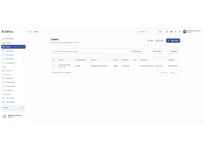Click the Priority column header
Viewport: 204px width, 153px height.
point(126,60)
